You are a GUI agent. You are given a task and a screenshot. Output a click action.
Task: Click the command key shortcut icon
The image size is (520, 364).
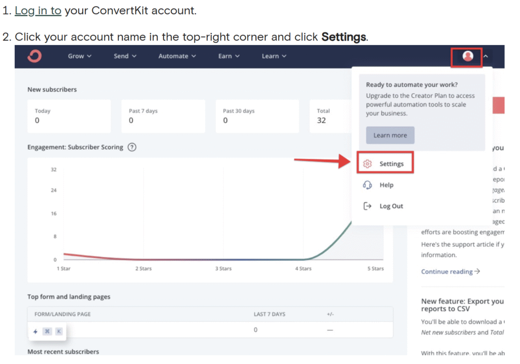point(47,331)
